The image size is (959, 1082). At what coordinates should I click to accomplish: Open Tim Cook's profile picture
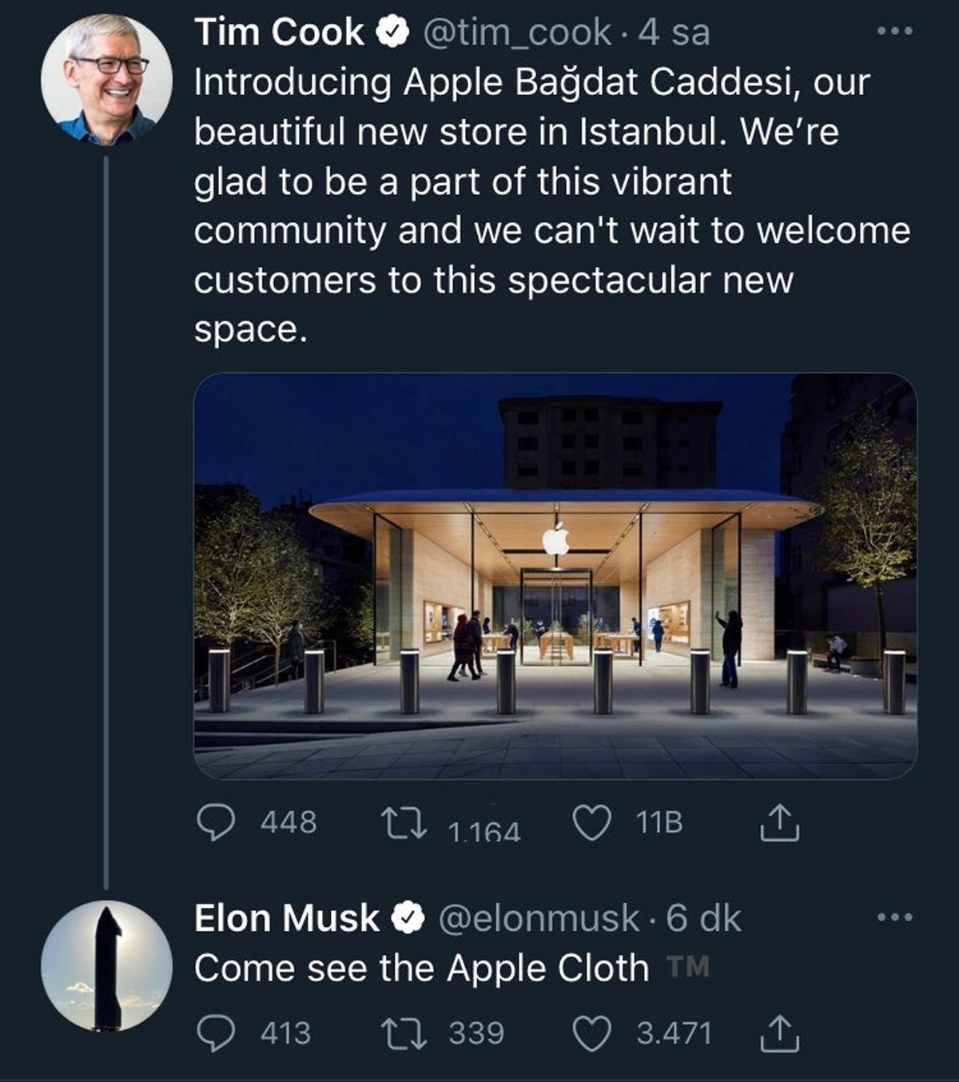click(x=106, y=79)
